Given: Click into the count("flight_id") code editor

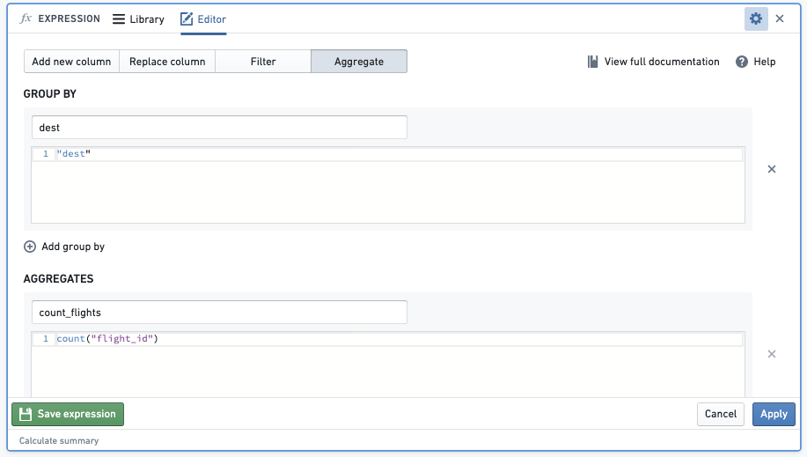Looking at the screenshot, I should click(x=388, y=365).
